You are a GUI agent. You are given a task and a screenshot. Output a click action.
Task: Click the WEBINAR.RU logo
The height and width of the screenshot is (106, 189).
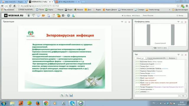[x=14, y=16]
